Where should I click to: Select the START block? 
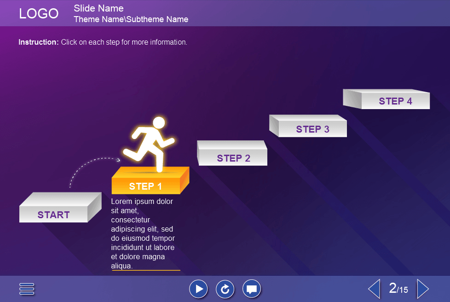click(60, 207)
